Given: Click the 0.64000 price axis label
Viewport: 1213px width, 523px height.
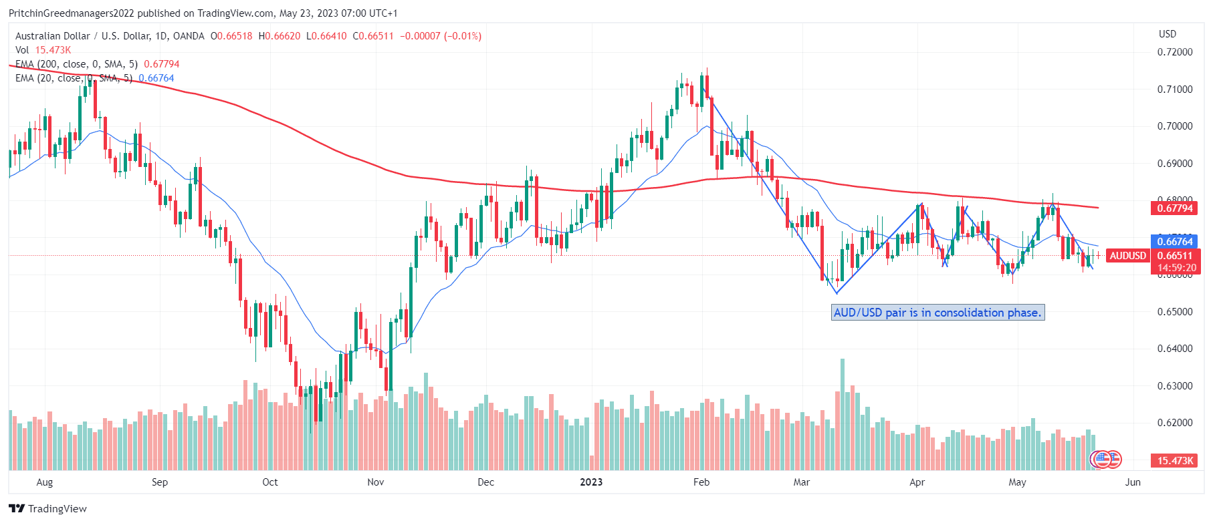Looking at the screenshot, I should click(x=1175, y=349).
